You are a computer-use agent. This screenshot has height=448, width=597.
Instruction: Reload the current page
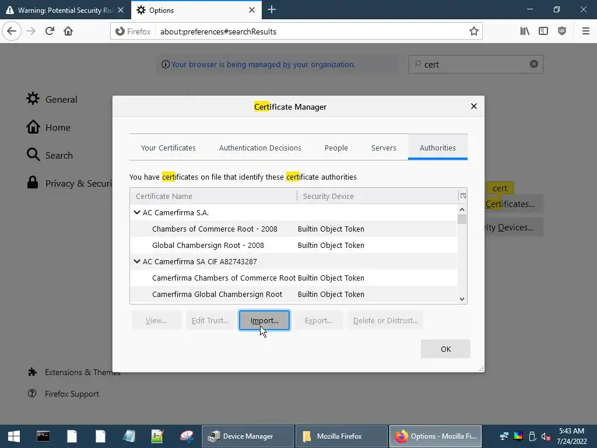pyautogui.click(x=50, y=32)
